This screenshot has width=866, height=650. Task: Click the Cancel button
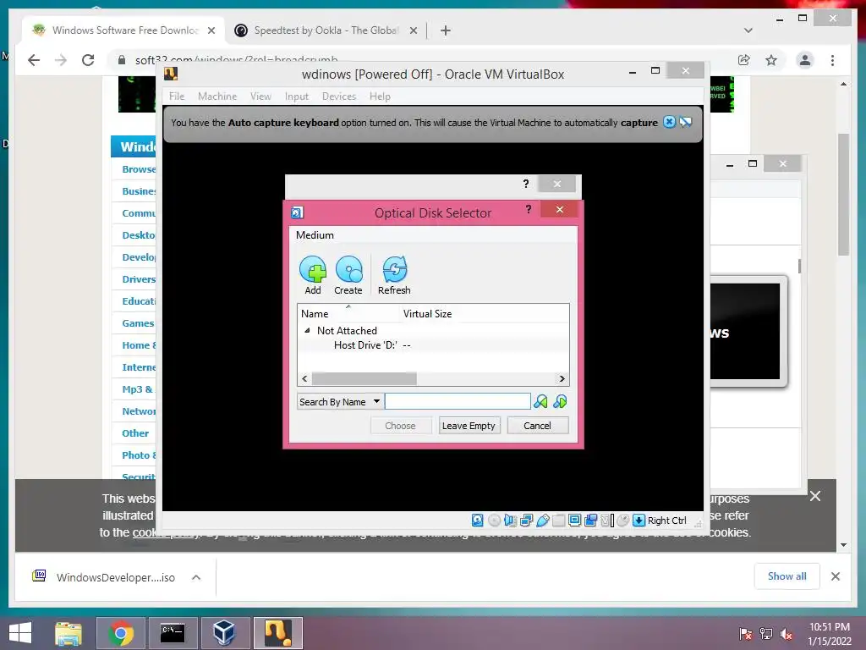tap(537, 426)
